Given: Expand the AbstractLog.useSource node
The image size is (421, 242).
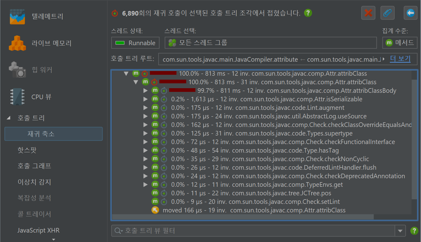Looking at the screenshot, I should pyautogui.click(x=145, y=116).
